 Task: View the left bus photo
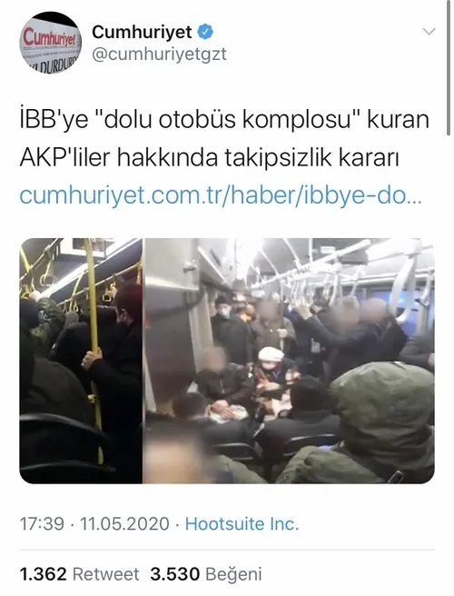[81, 361]
